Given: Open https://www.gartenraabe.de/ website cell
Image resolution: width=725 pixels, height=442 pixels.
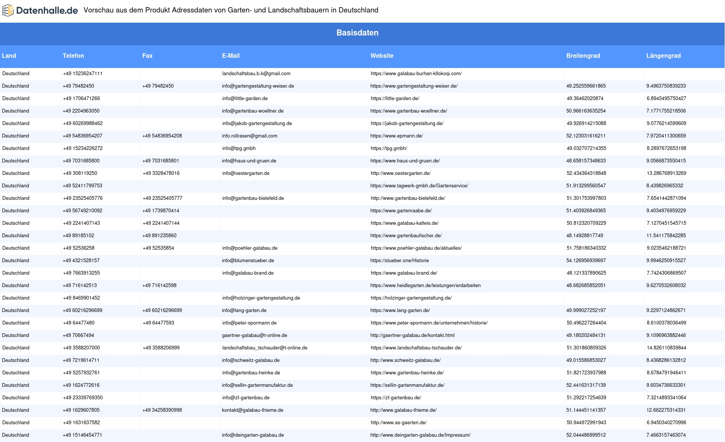Looking at the screenshot, I should click(x=401, y=211).
